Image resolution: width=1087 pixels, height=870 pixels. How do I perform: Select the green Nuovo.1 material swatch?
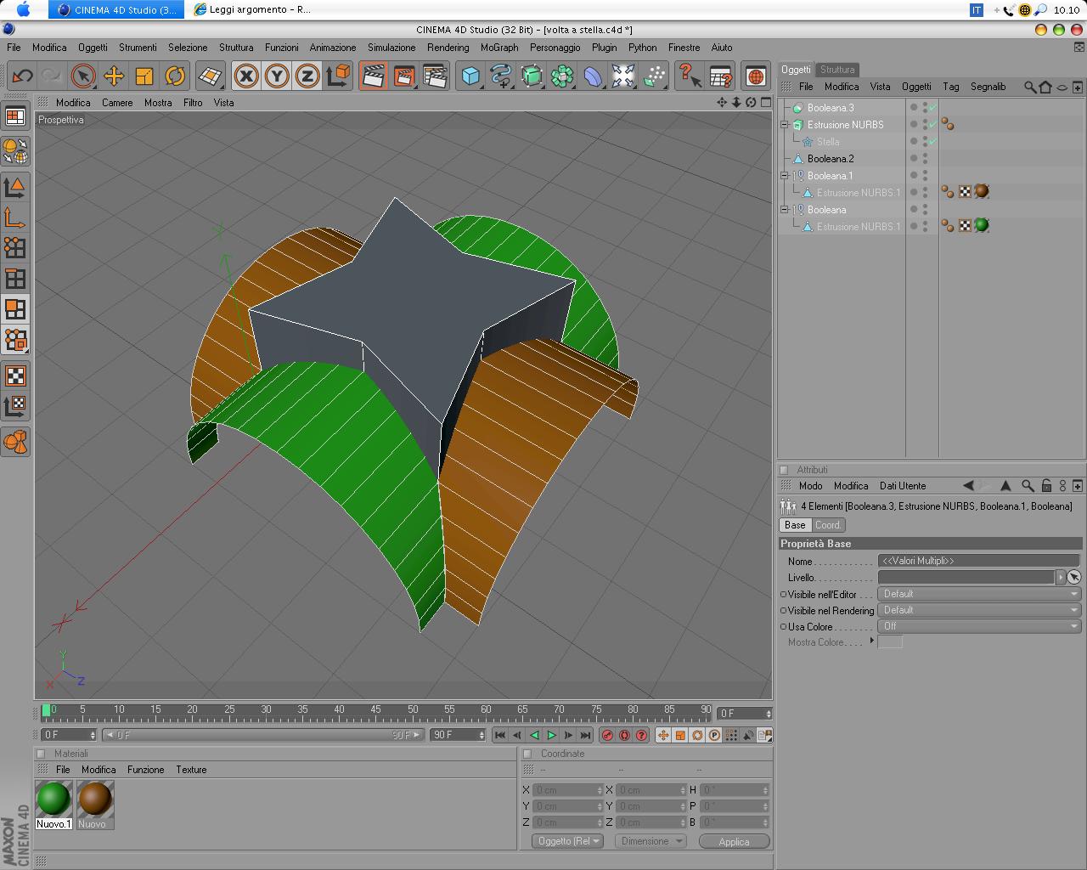pos(54,799)
